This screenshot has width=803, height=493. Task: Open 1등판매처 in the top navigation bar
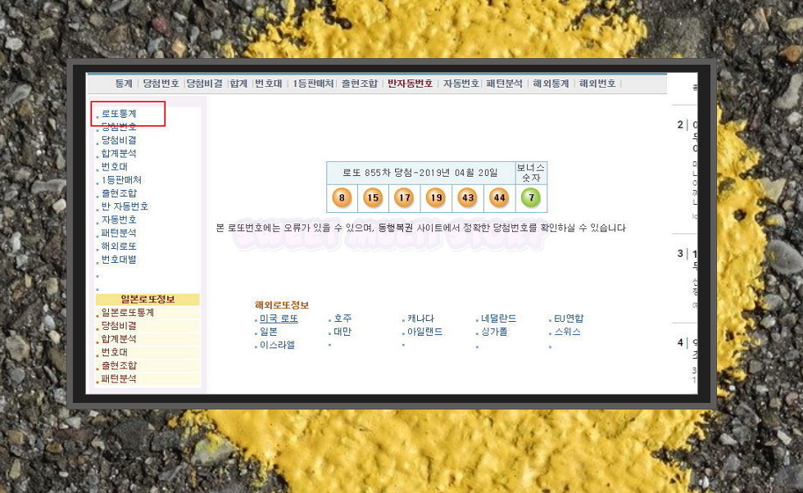tap(313, 84)
